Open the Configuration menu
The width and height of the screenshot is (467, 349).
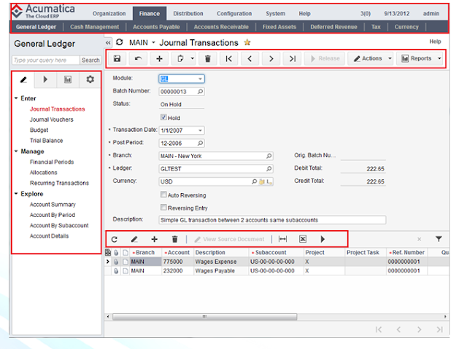tap(234, 14)
